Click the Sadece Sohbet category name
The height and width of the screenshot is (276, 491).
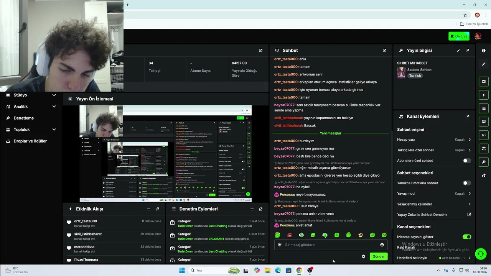419,70
